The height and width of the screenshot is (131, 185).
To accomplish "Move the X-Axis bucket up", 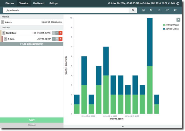I will pos(54,39).
